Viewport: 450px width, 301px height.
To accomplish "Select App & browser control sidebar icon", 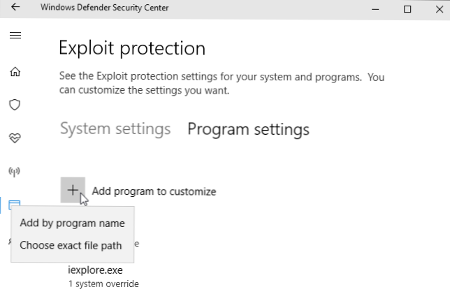I will tap(15, 205).
